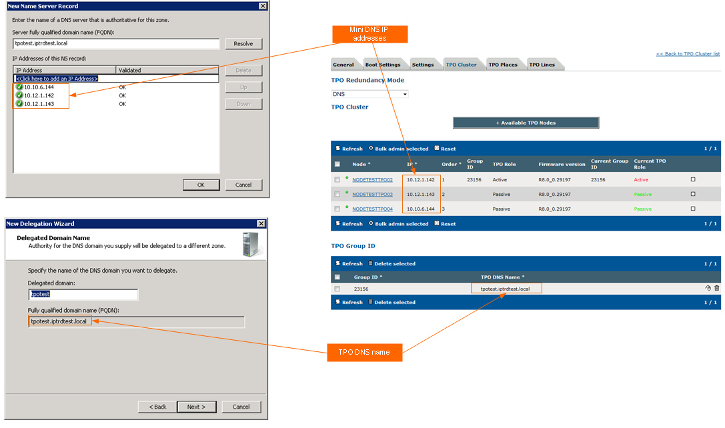
Task: Click Next in the Delegation Wizard
Action: click(197, 407)
